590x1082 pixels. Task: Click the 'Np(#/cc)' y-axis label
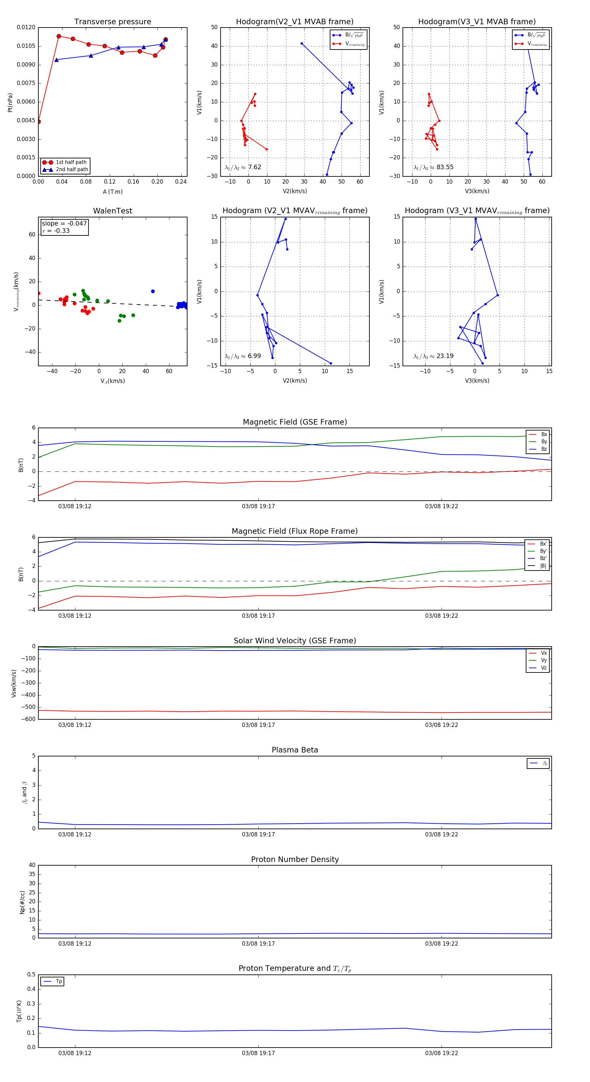click(x=22, y=902)
